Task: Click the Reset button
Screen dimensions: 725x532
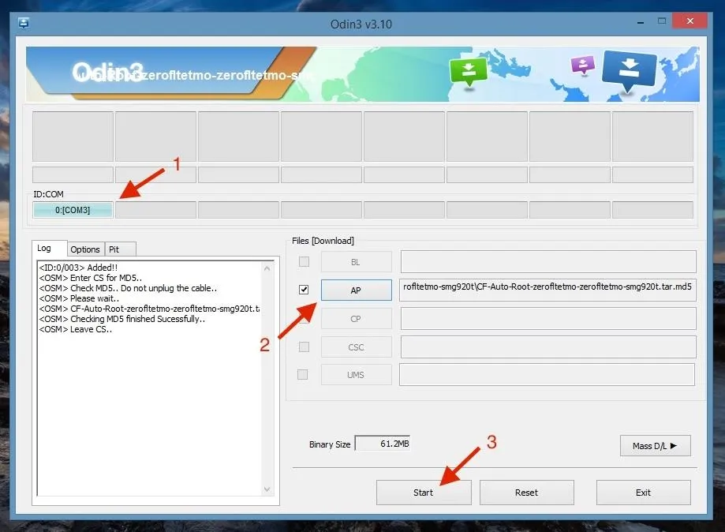Action: (x=527, y=493)
